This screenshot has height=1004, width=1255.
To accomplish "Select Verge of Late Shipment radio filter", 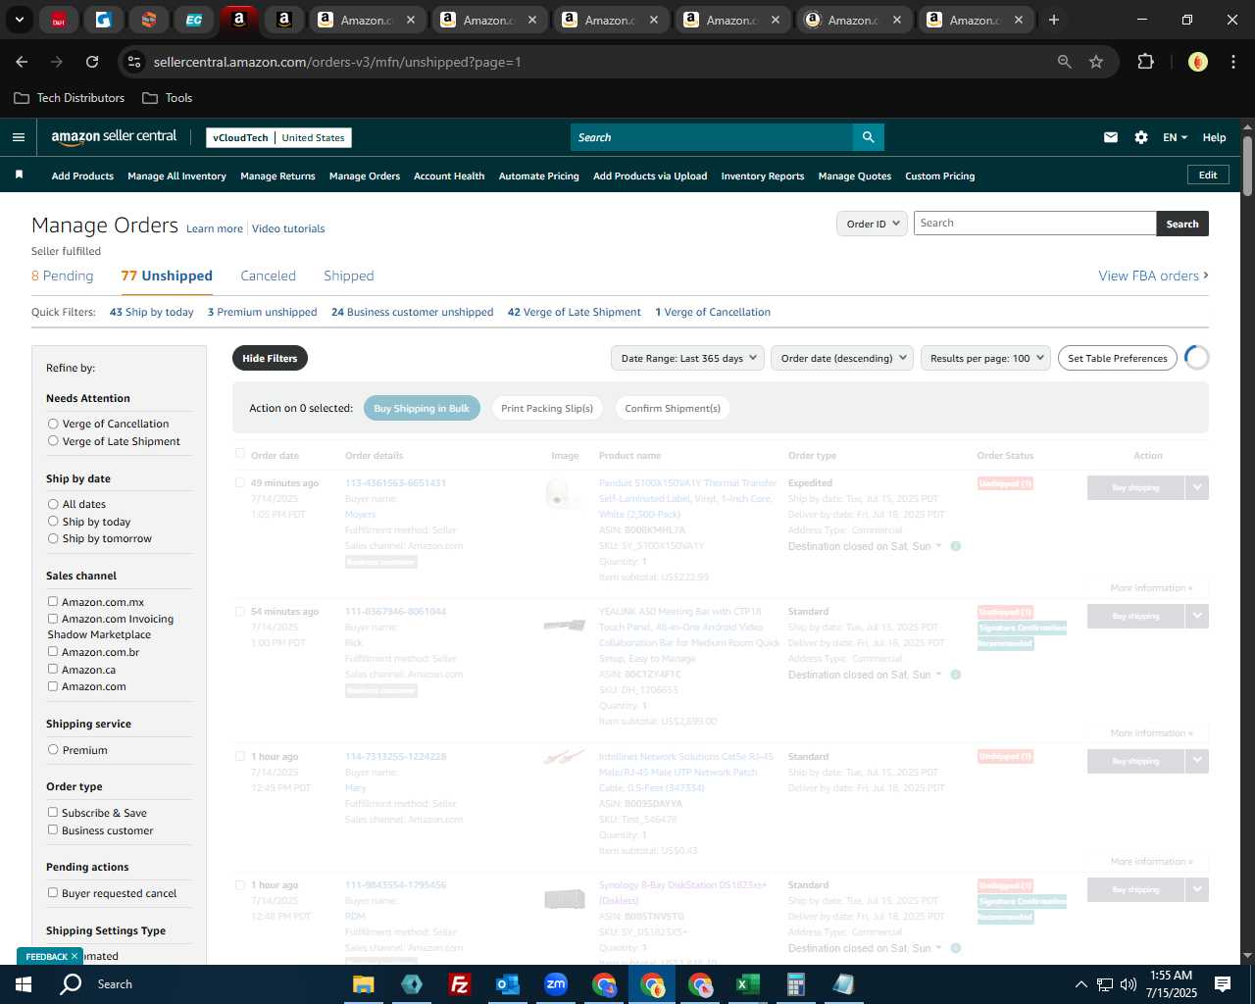I will pos(53,441).
